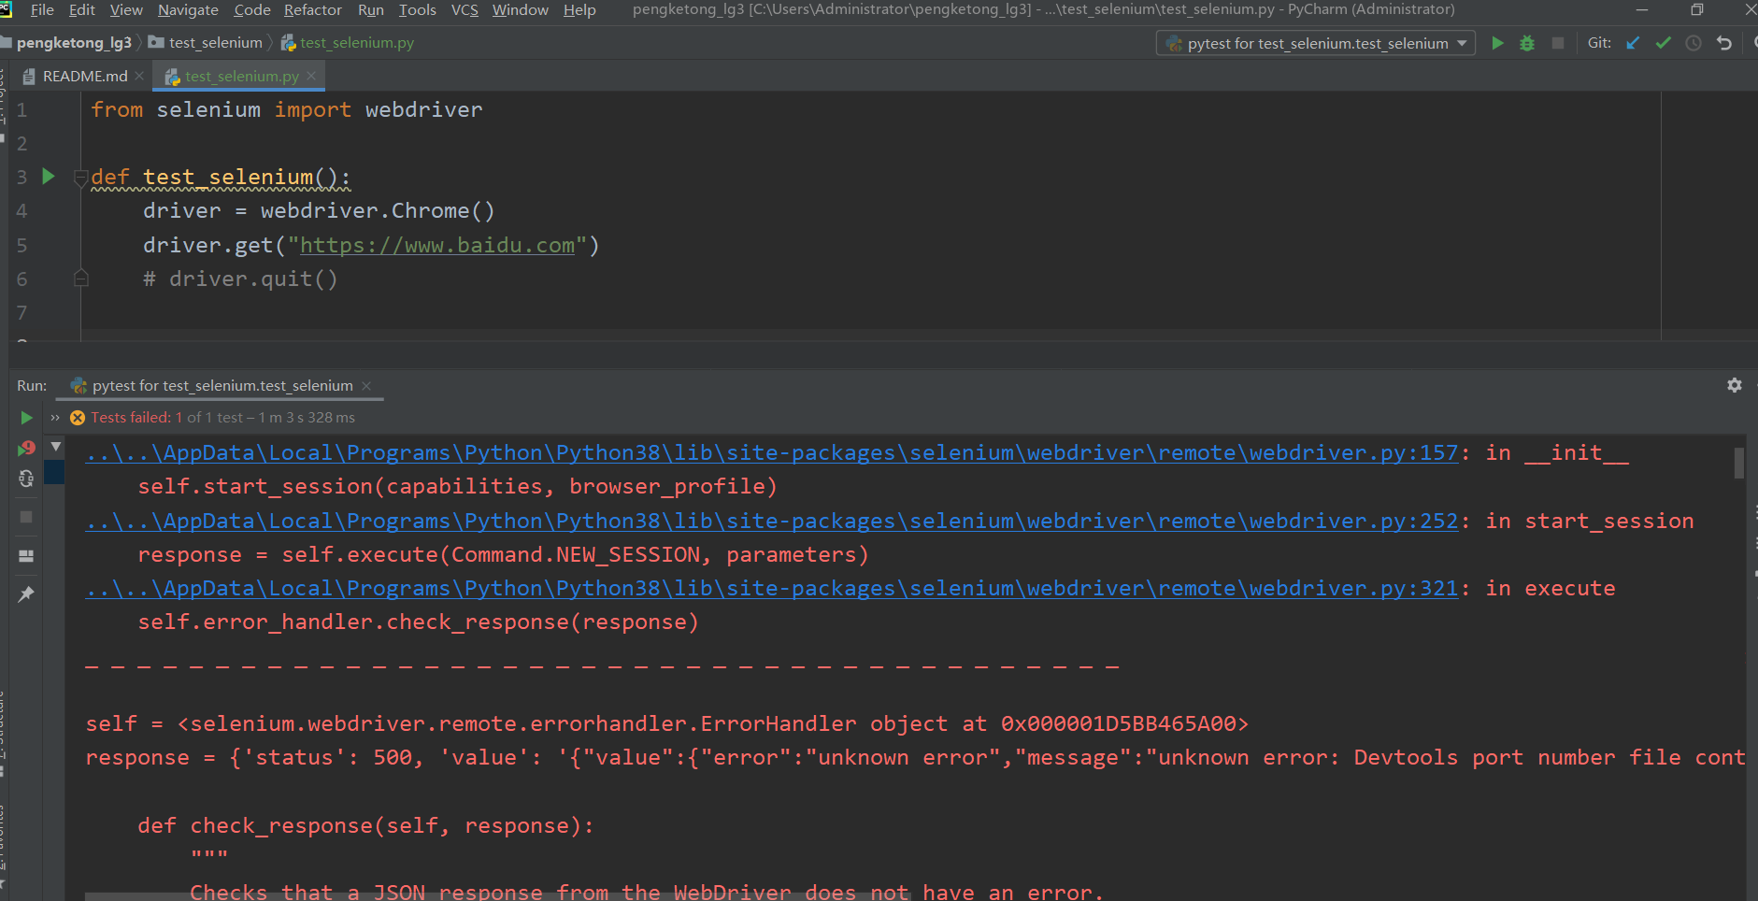
Task: Close the test_selenium.py editor tab
Action: (x=311, y=76)
